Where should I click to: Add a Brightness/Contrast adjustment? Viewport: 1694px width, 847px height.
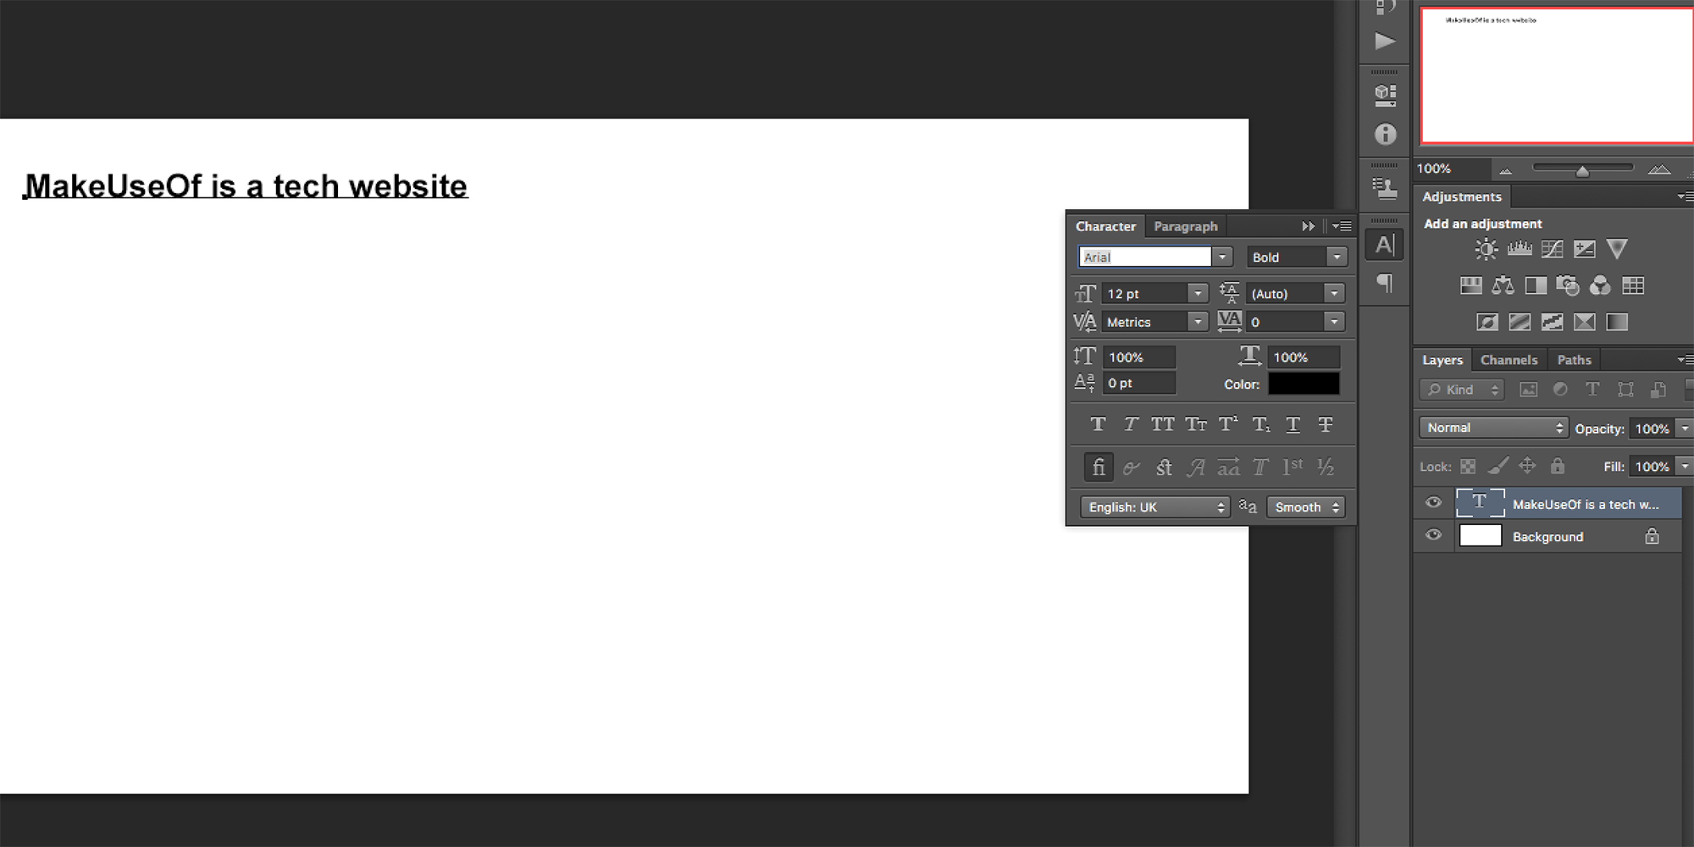click(1486, 249)
